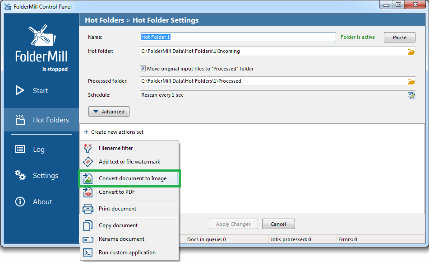The image size is (429, 262).
Task: Click the watermark diamond icon
Action: (x=88, y=162)
